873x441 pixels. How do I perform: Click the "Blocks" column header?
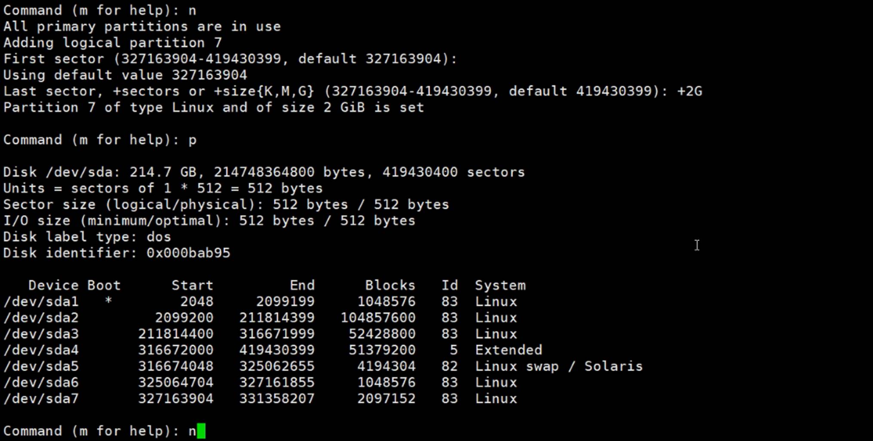tap(390, 285)
